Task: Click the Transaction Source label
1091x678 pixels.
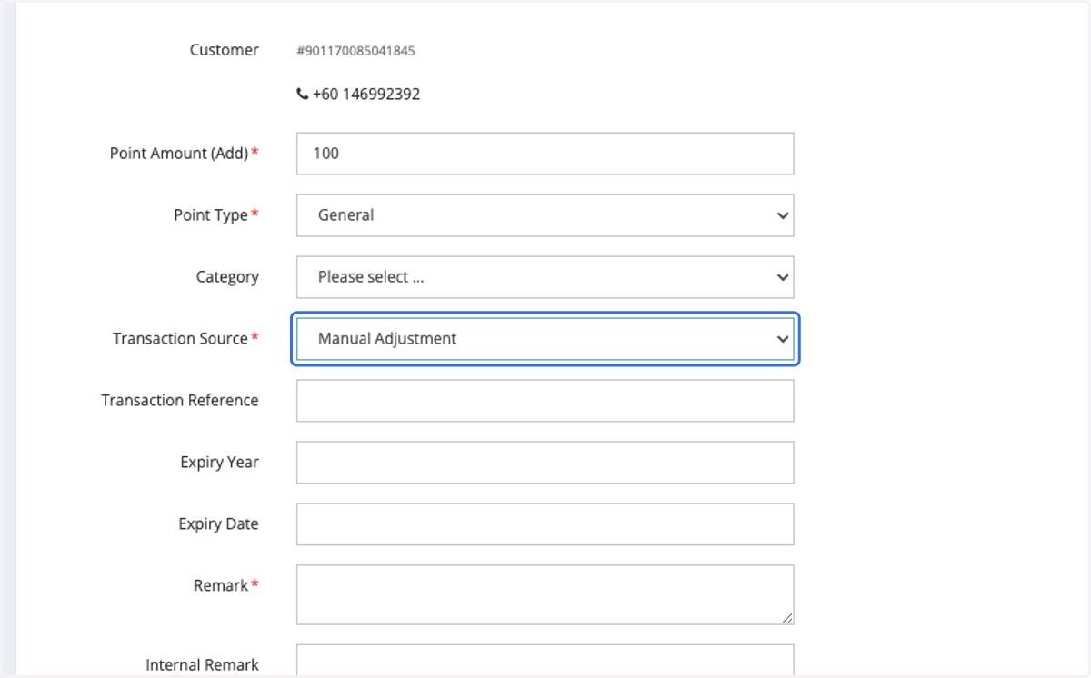Action: [x=180, y=338]
